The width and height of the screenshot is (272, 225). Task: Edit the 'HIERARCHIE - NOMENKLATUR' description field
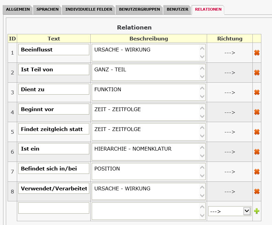(145, 152)
